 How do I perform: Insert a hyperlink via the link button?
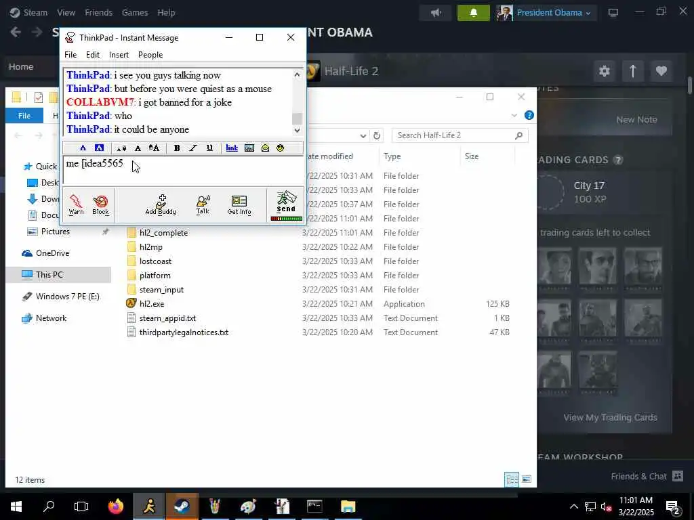[x=232, y=148]
